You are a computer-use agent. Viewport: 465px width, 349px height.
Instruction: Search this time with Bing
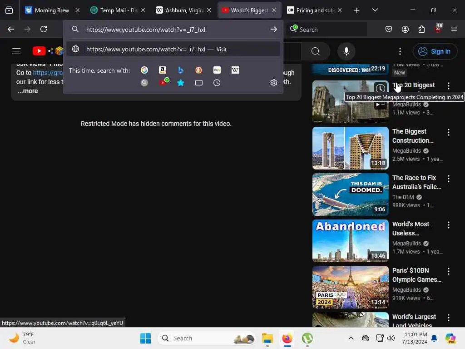pyautogui.click(x=181, y=70)
